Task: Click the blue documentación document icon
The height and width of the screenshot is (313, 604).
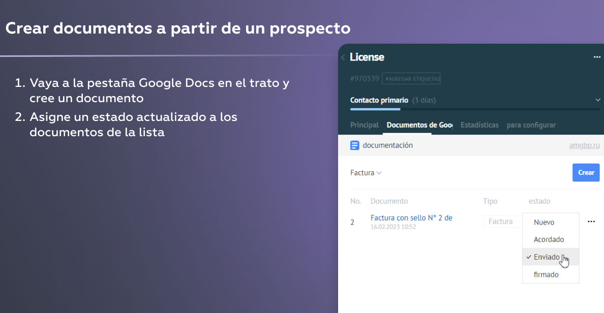Action: [x=355, y=145]
